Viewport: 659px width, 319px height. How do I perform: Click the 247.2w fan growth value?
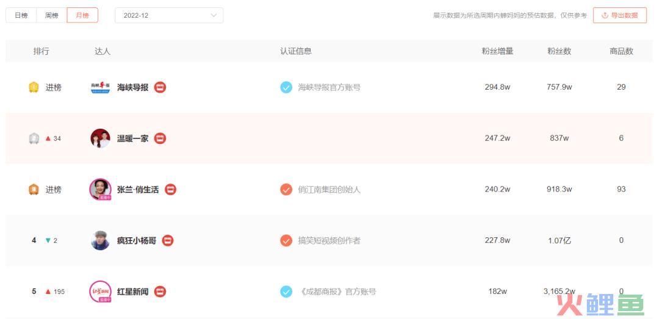tap(498, 138)
